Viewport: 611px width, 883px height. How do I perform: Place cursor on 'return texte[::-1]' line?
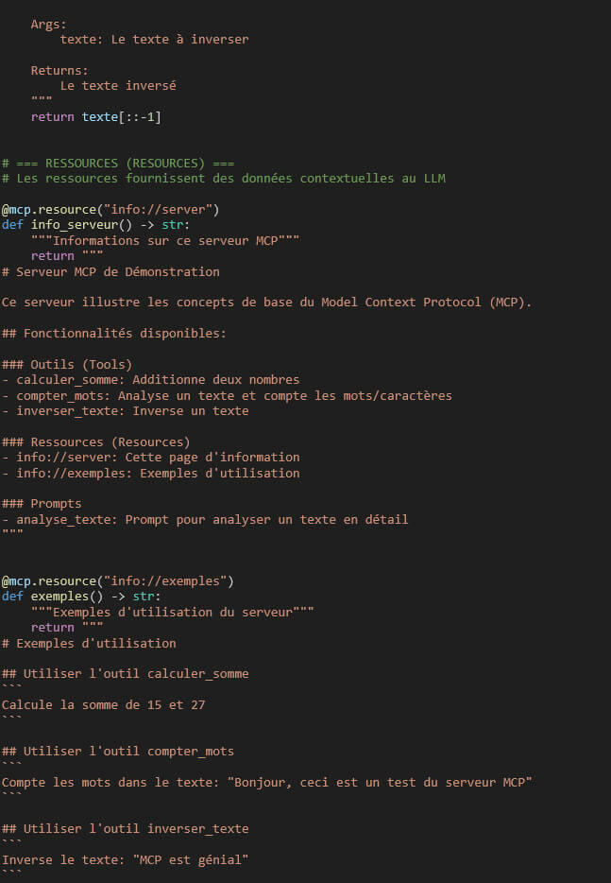tap(95, 116)
